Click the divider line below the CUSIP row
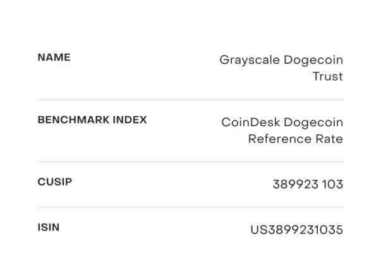This screenshot has width=381, height=255. pos(190,207)
